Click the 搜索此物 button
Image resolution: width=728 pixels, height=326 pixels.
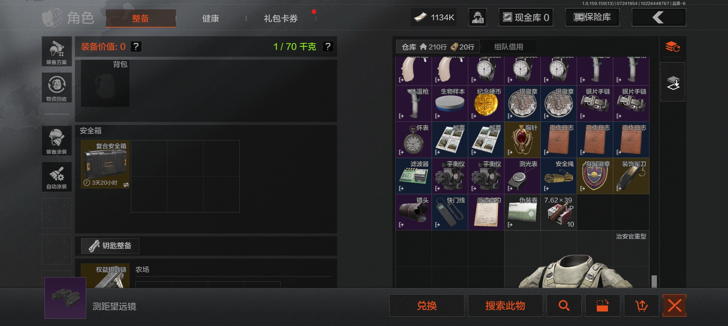point(505,305)
